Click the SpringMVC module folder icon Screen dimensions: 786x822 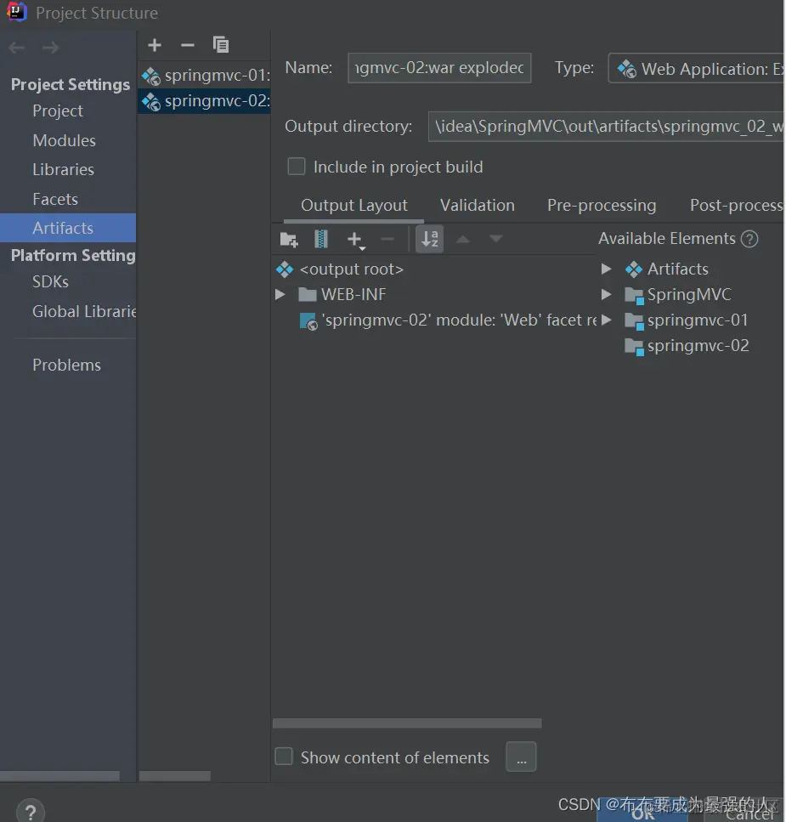tap(634, 296)
